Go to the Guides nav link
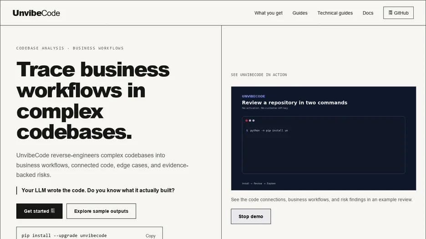This screenshot has height=239, width=426. pyautogui.click(x=300, y=13)
